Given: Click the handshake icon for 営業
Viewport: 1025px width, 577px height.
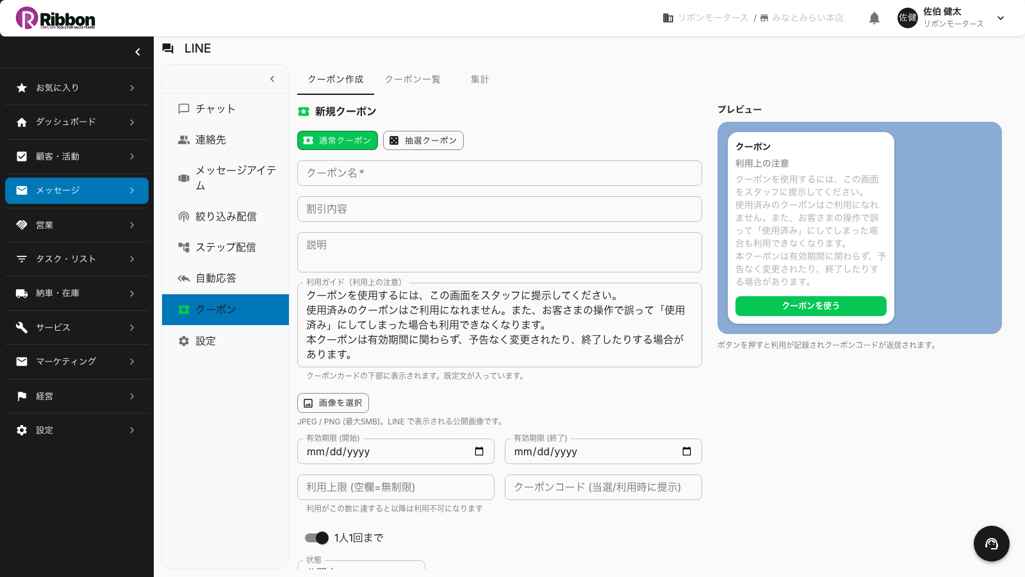Looking at the screenshot, I should 22,225.
